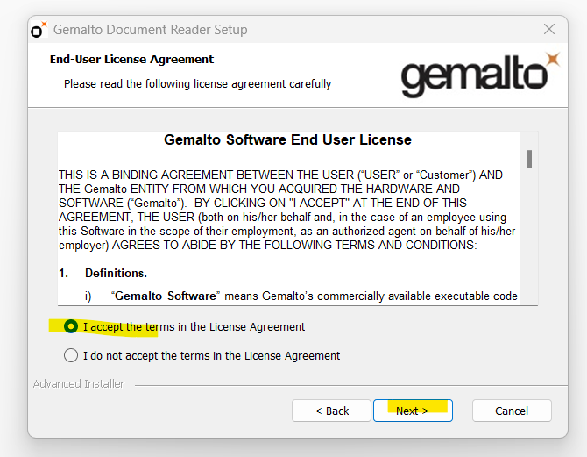587x457 pixels.
Task: Click the Gemalto setup title bar icon
Action: pos(39,30)
